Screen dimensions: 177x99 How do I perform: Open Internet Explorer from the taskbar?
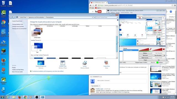(x=8, y=97)
